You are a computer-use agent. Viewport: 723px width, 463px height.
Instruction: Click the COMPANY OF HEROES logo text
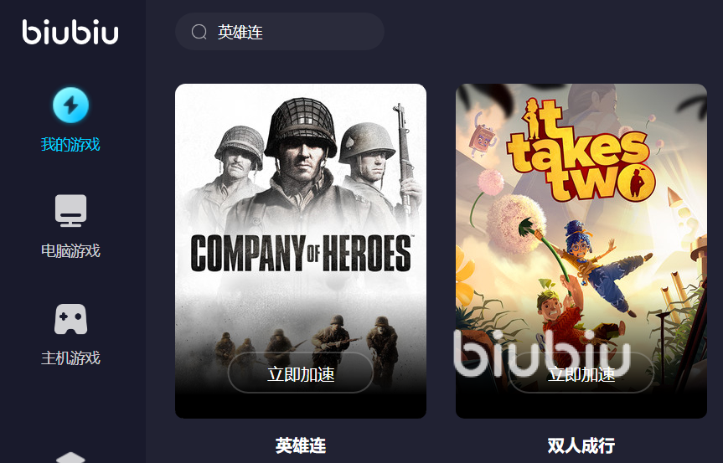(x=301, y=254)
